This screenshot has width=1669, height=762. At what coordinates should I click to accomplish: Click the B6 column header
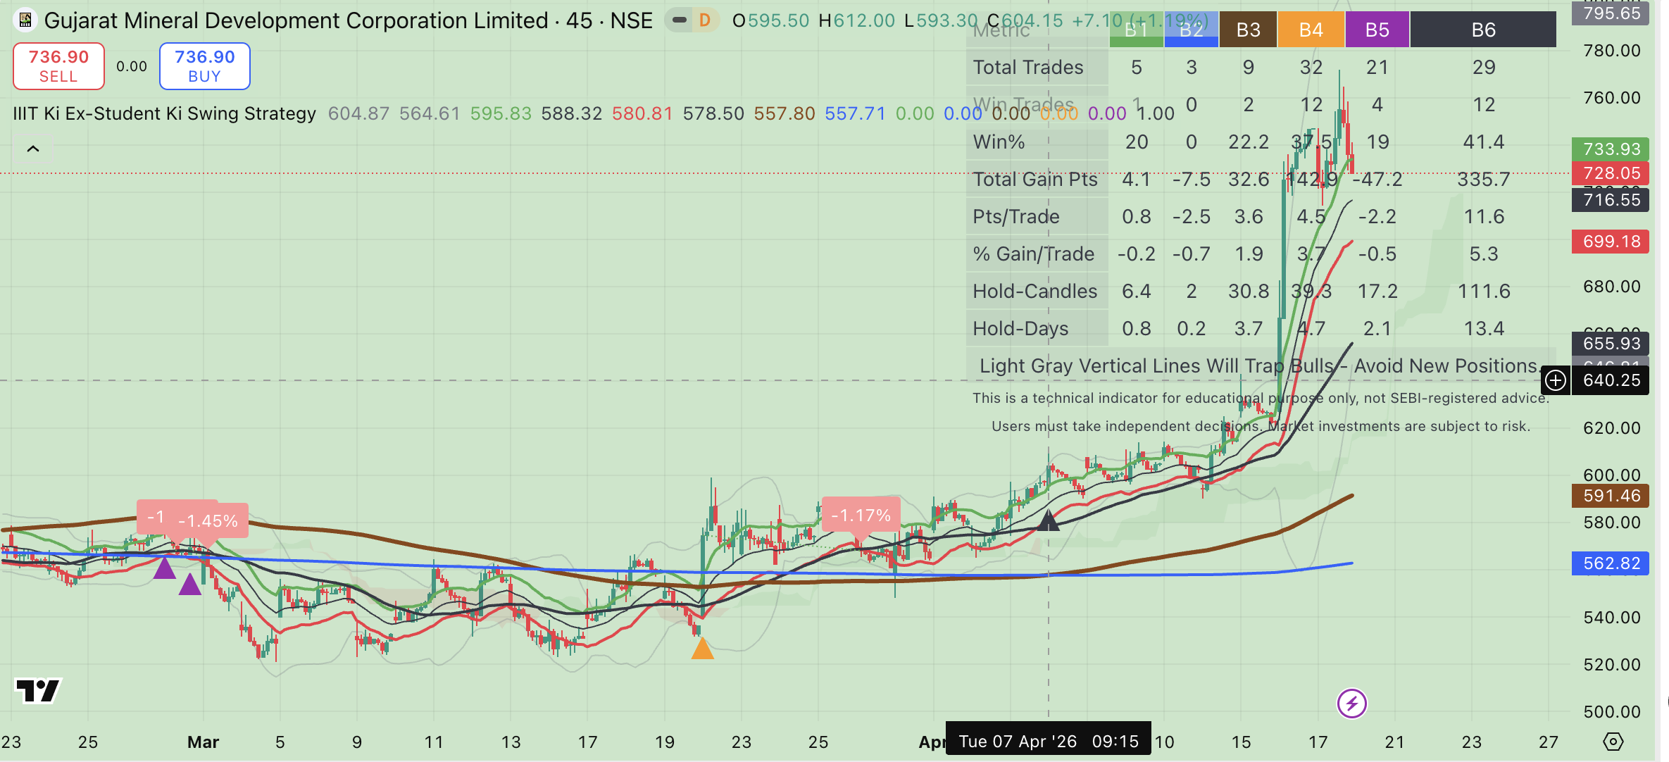(x=1483, y=30)
